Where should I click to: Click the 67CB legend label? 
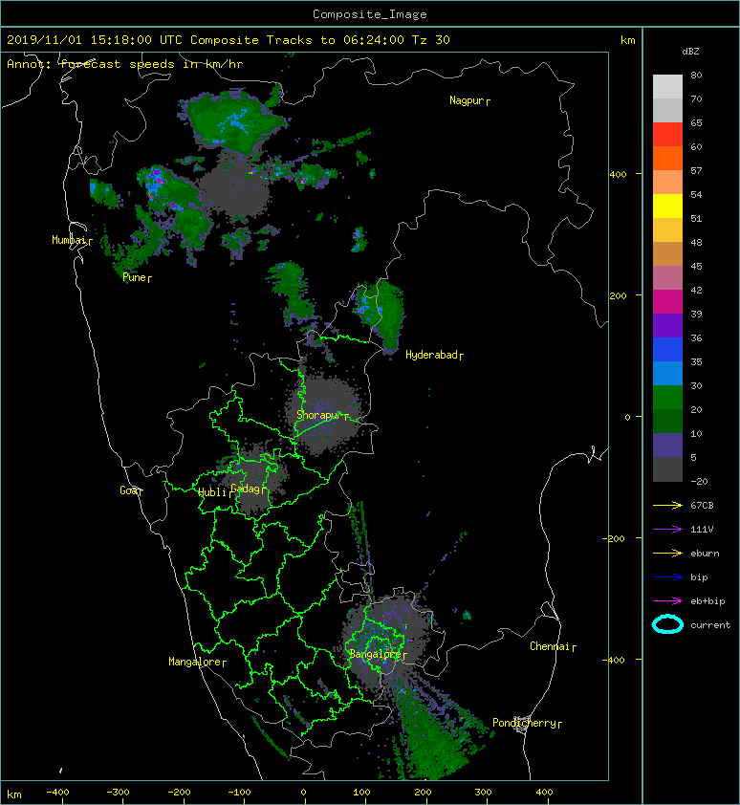[702, 506]
